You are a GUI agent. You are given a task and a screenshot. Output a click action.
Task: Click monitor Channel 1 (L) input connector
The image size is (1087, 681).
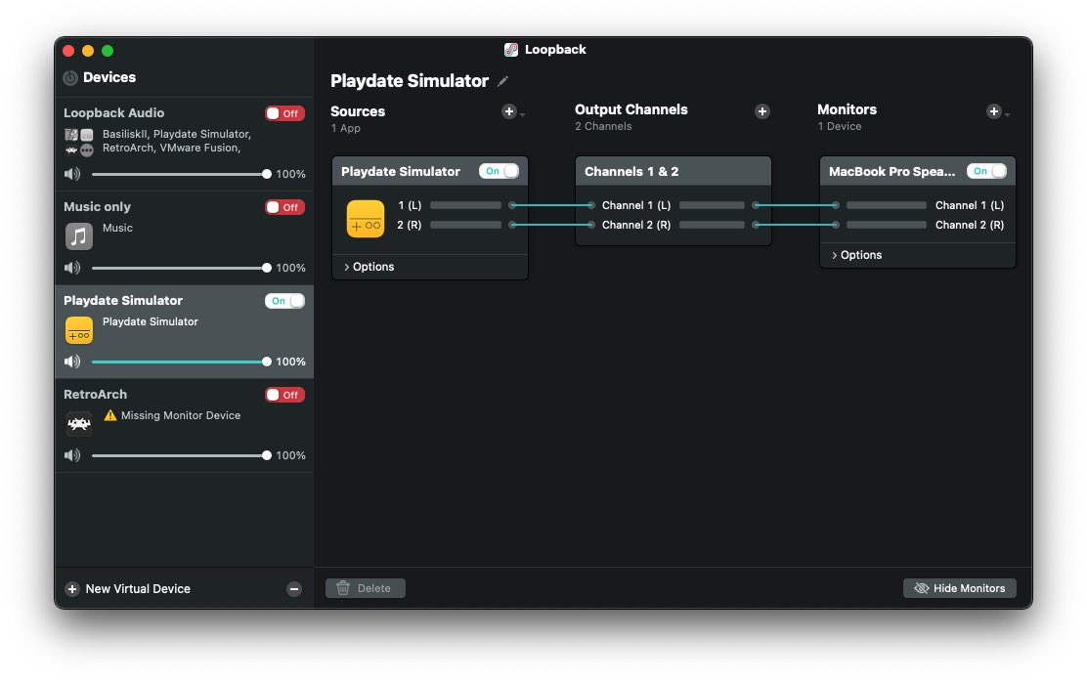(x=836, y=205)
